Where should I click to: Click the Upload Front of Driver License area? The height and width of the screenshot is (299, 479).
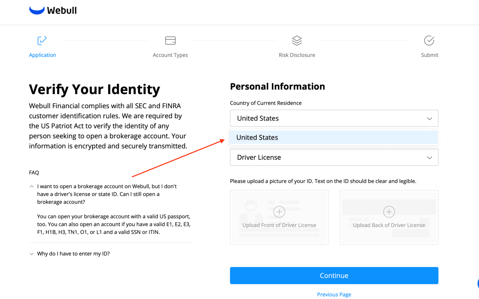[x=279, y=225]
